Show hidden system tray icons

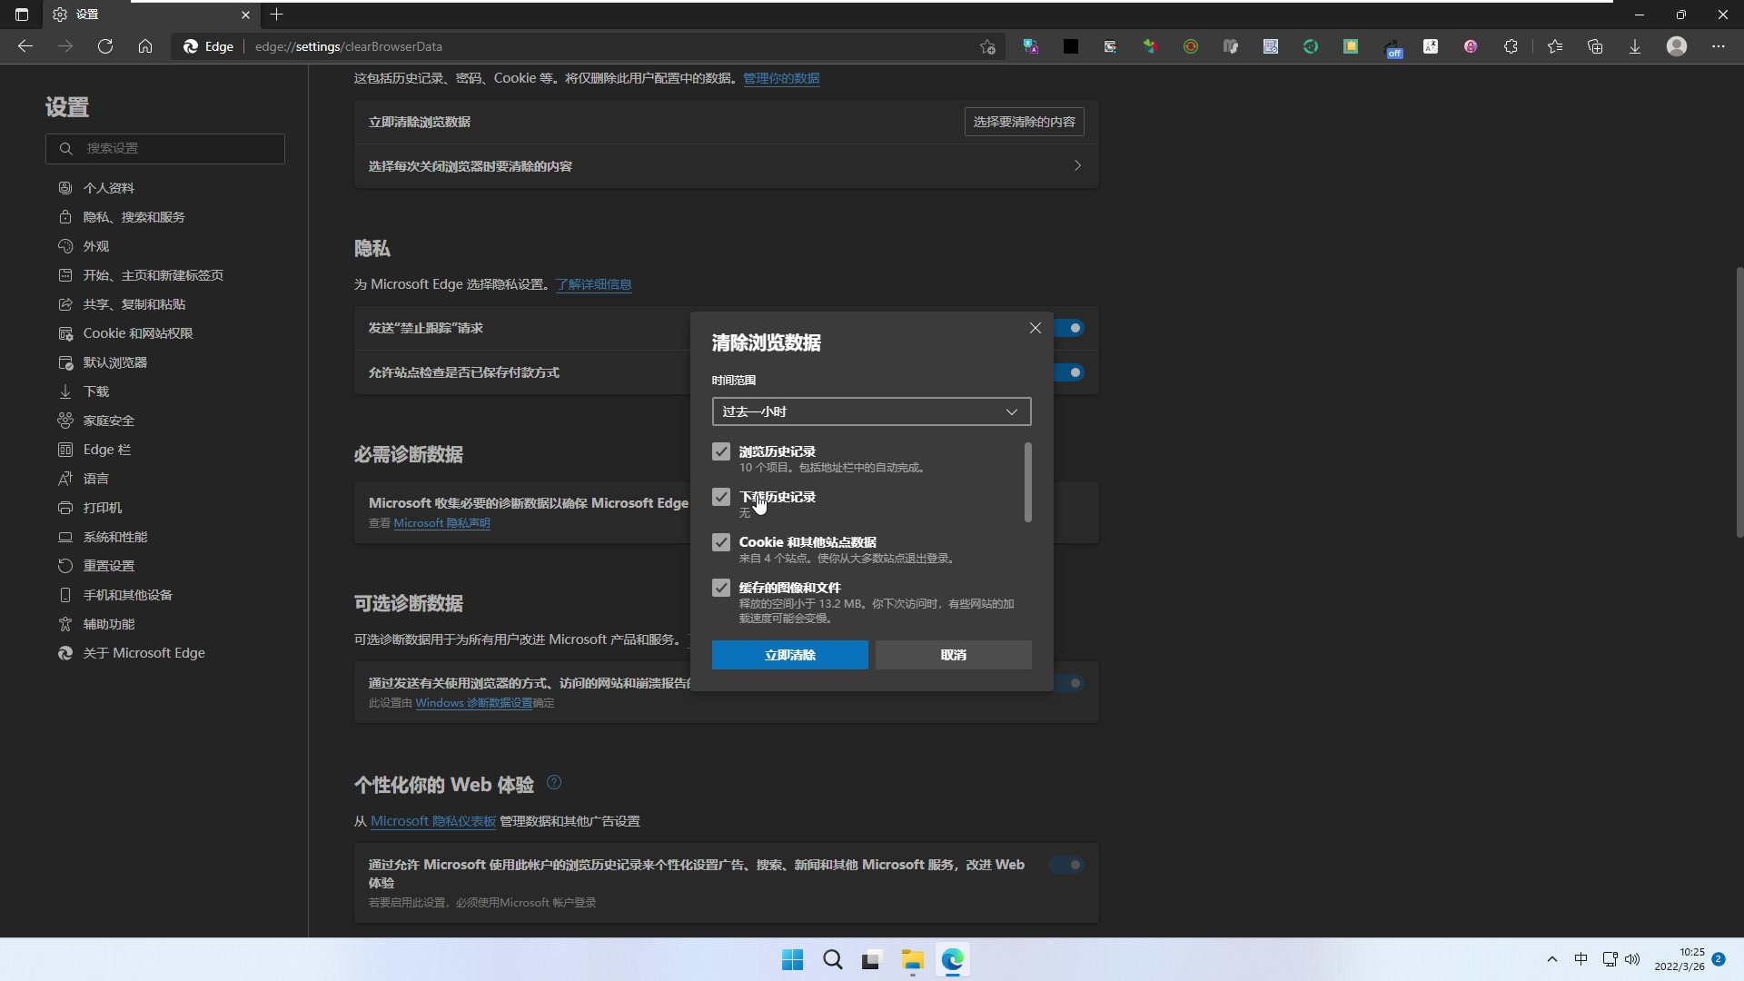coord(1551,959)
